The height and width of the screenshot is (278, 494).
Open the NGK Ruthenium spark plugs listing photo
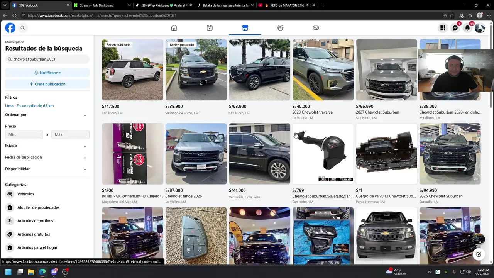pyautogui.click(x=132, y=154)
